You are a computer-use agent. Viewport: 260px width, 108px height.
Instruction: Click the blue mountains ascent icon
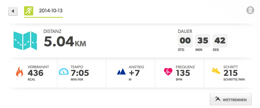121,71
